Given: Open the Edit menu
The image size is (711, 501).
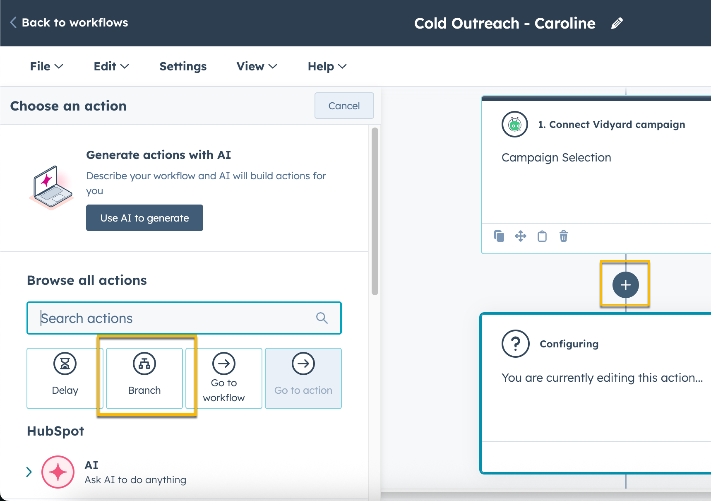Looking at the screenshot, I should click(x=111, y=66).
